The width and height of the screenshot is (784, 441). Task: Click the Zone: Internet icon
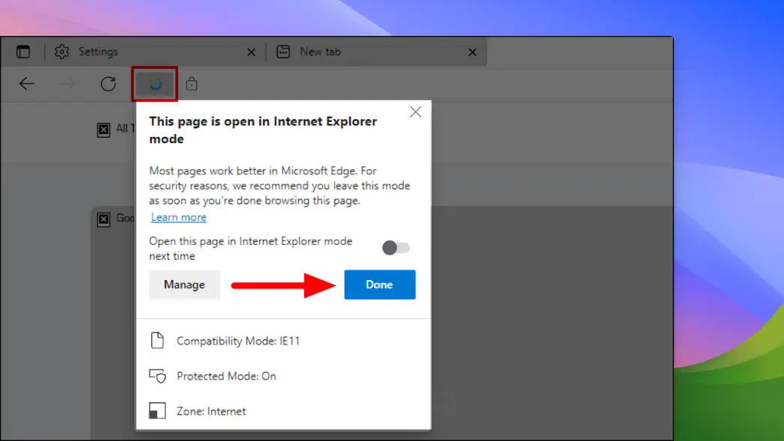(x=158, y=410)
